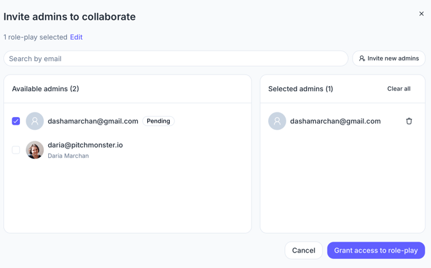
Task: Click dashamarchan@gmail.com in the Selected admins list
Action: (335, 121)
